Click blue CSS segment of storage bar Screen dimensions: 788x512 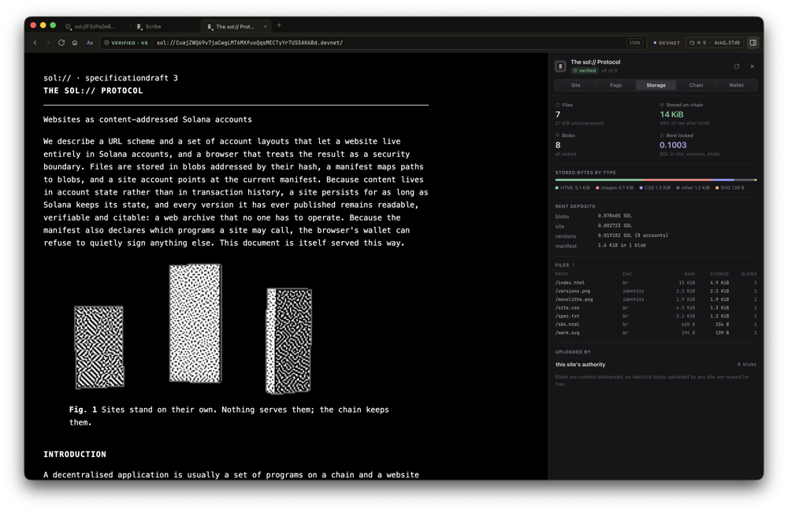(723, 180)
